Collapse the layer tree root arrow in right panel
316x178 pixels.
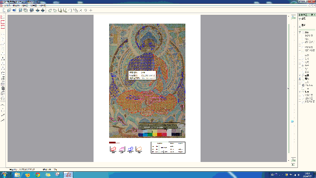pyautogui.click(x=300, y=32)
